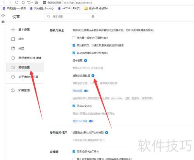Open the 基本设置 section
194x160 pixels.
[x=25, y=29]
